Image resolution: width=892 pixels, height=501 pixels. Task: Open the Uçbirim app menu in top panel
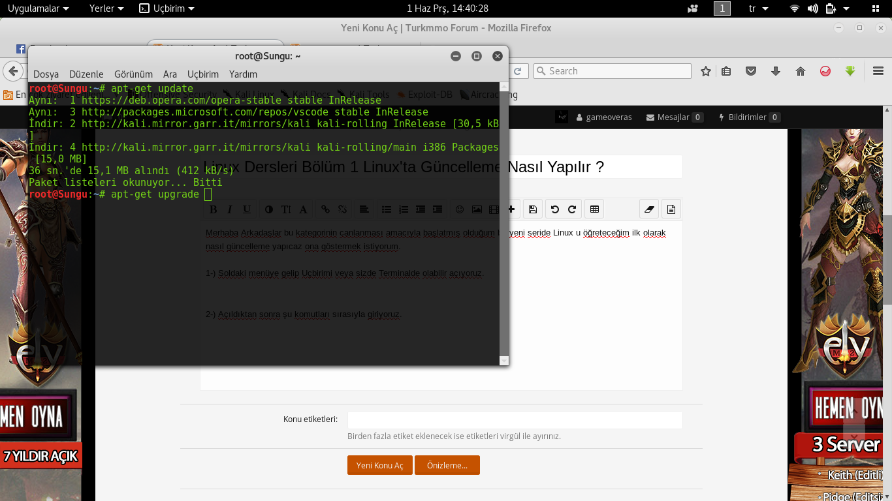coord(167,8)
